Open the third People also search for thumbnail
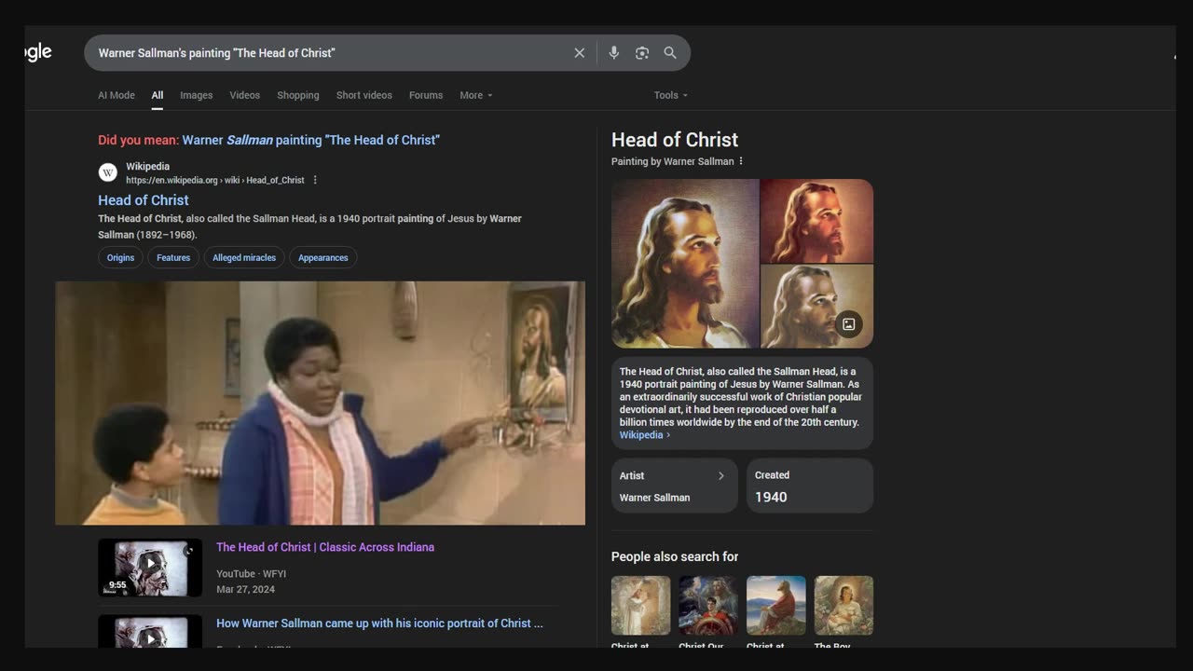Image resolution: width=1193 pixels, height=671 pixels. click(x=776, y=606)
